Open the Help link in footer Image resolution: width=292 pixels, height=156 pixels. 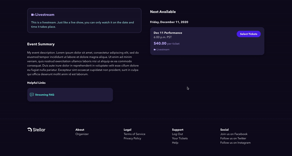(x=175, y=143)
